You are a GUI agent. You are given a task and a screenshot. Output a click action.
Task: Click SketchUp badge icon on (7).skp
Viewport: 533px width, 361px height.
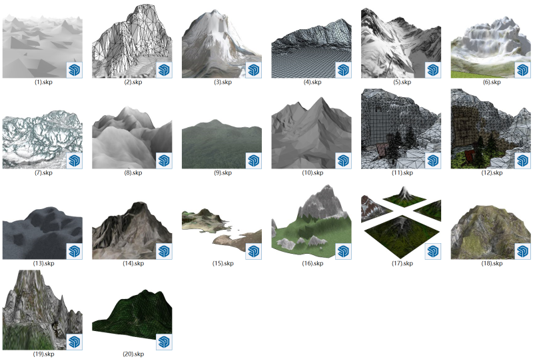tap(74, 161)
